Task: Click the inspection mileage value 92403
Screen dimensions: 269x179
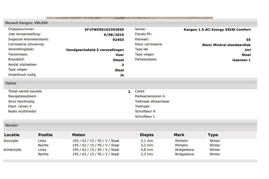Action: (118, 39)
